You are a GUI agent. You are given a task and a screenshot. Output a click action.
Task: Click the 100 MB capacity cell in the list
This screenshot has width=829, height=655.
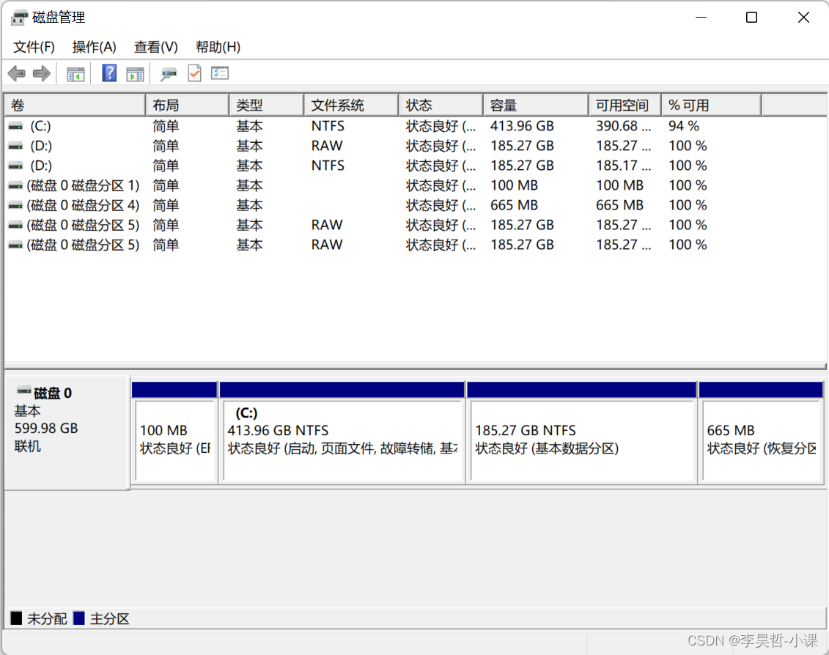514,186
